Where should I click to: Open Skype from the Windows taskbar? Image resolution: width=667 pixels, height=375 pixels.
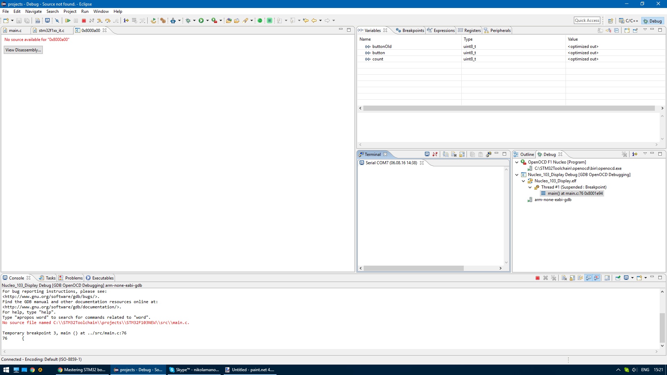[x=195, y=370]
